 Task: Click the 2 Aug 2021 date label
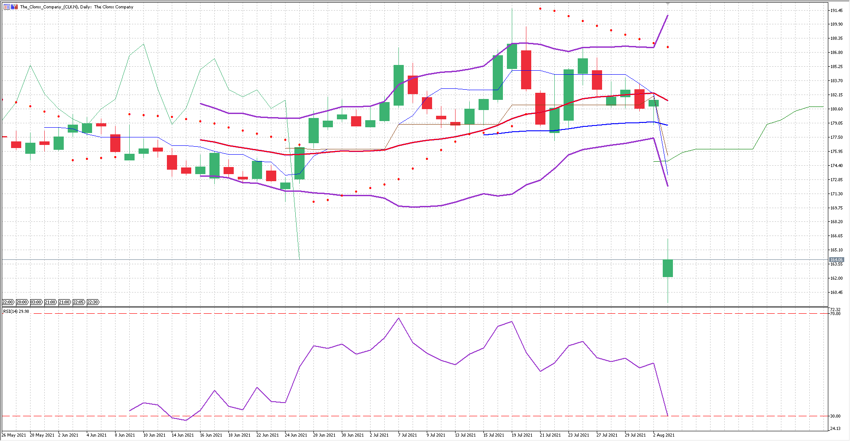[664, 435]
